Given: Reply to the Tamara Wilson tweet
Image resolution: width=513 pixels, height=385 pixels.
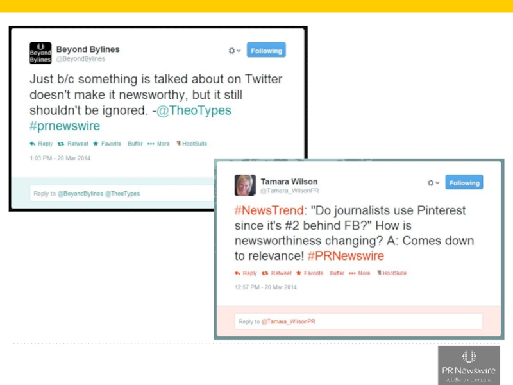Looking at the screenshot, I should (x=246, y=273).
